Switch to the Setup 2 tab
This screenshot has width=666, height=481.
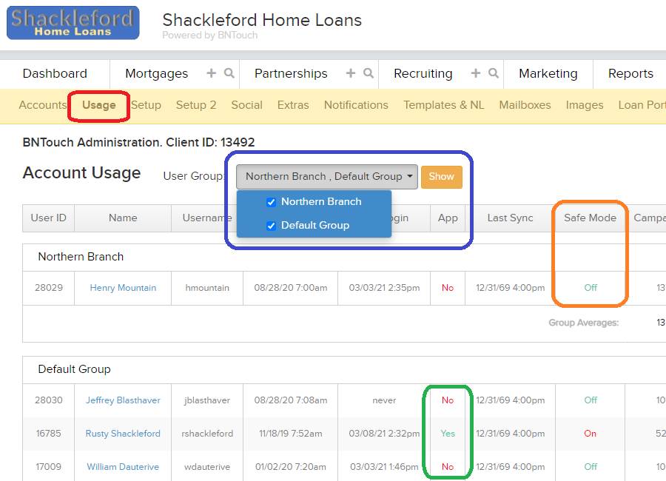(x=196, y=105)
